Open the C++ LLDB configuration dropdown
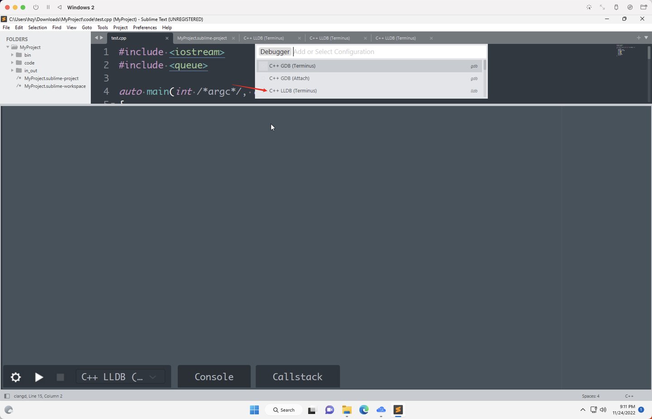The width and height of the screenshot is (652, 419). click(x=153, y=376)
